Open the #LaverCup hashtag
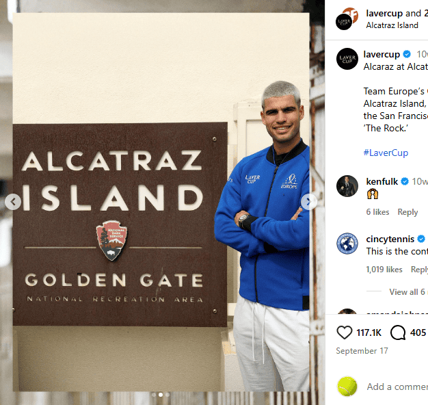Image resolution: width=428 pixels, height=405 pixels. click(386, 153)
